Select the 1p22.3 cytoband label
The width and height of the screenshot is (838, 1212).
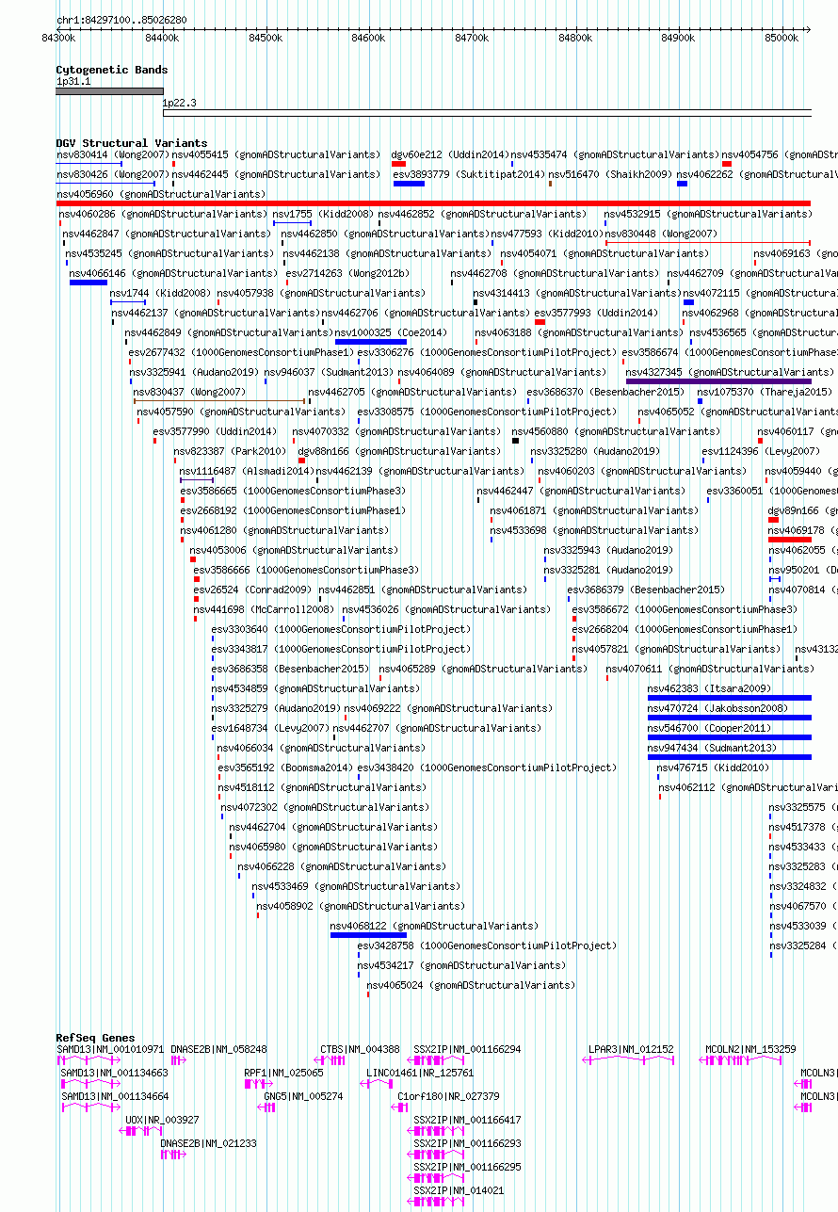click(x=179, y=104)
